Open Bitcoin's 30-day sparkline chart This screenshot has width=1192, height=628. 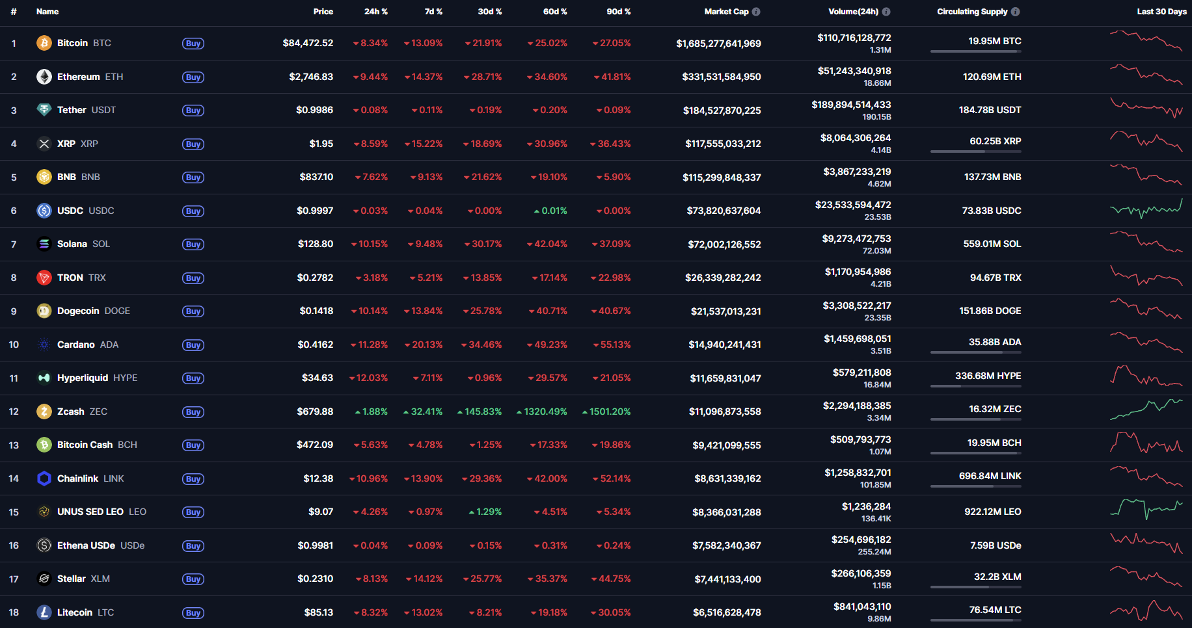coord(1146,41)
